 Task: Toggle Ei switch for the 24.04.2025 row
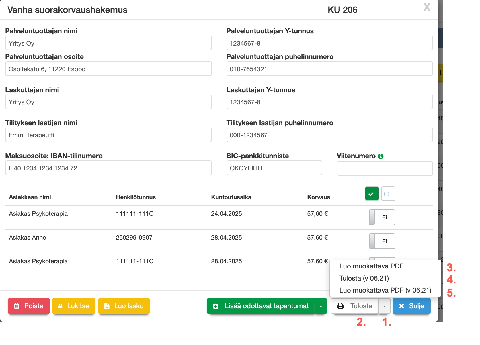click(x=382, y=217)
